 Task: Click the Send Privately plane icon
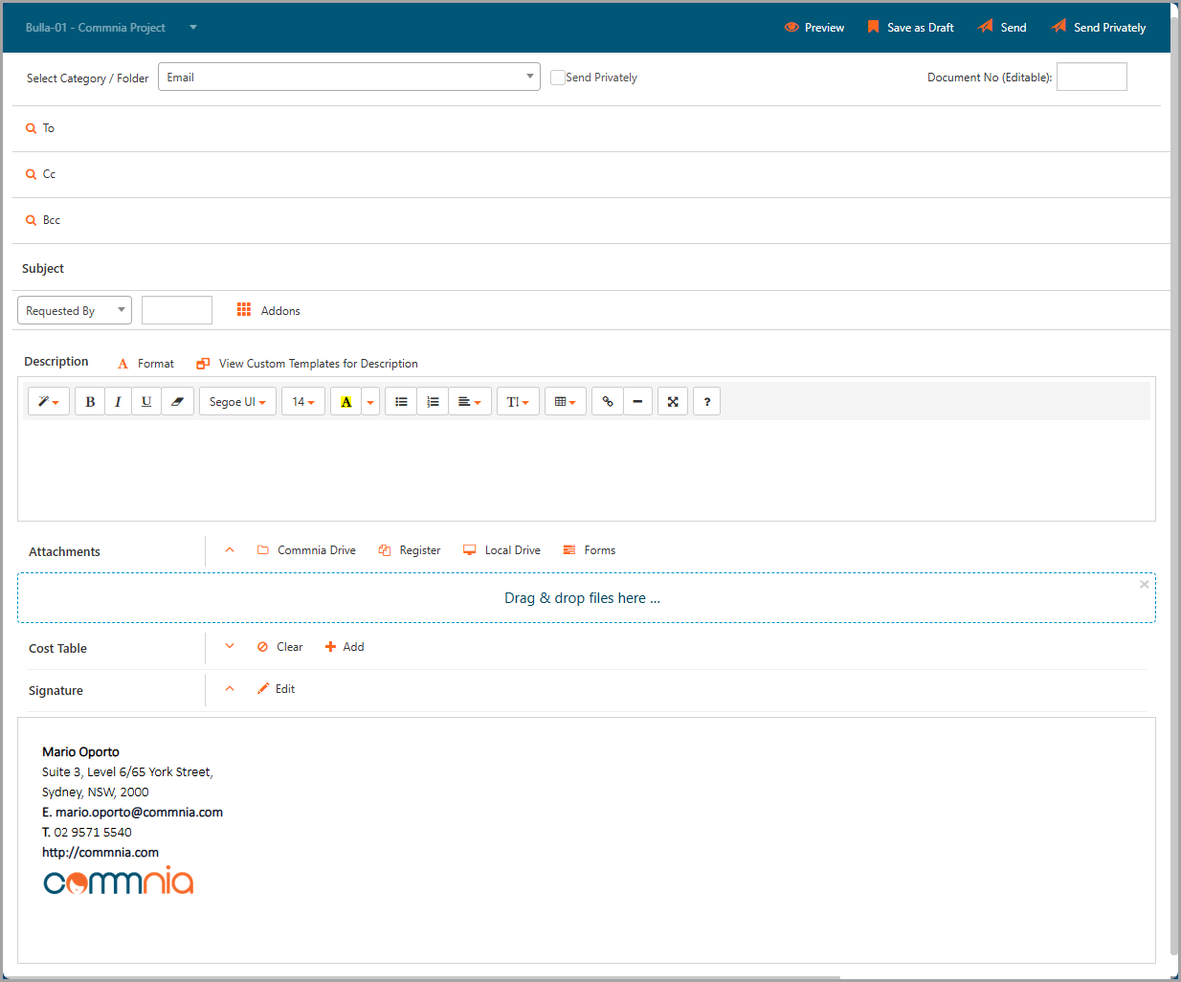pos(1058,27)
